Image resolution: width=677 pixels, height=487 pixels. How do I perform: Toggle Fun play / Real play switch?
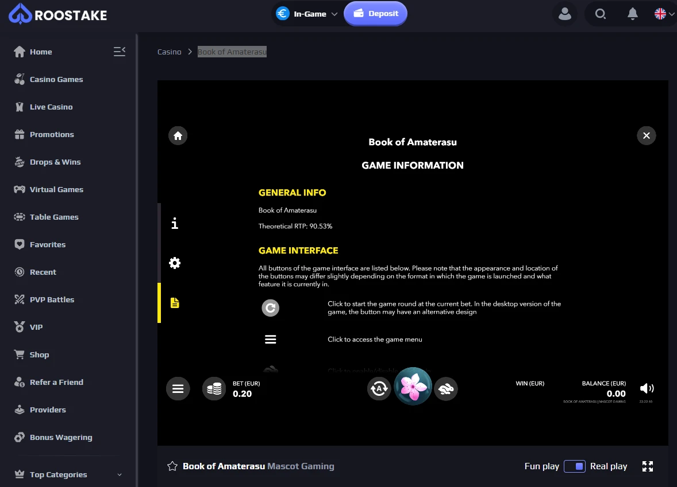(x=575, y=466)
